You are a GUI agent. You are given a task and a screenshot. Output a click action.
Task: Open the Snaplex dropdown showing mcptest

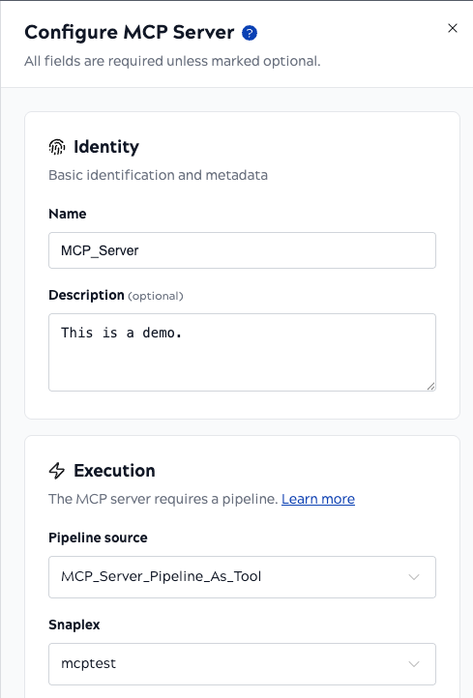click(242, 664)
